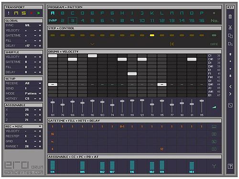
Task: Click the loop end marker under step 13
Action: [172, 44]
